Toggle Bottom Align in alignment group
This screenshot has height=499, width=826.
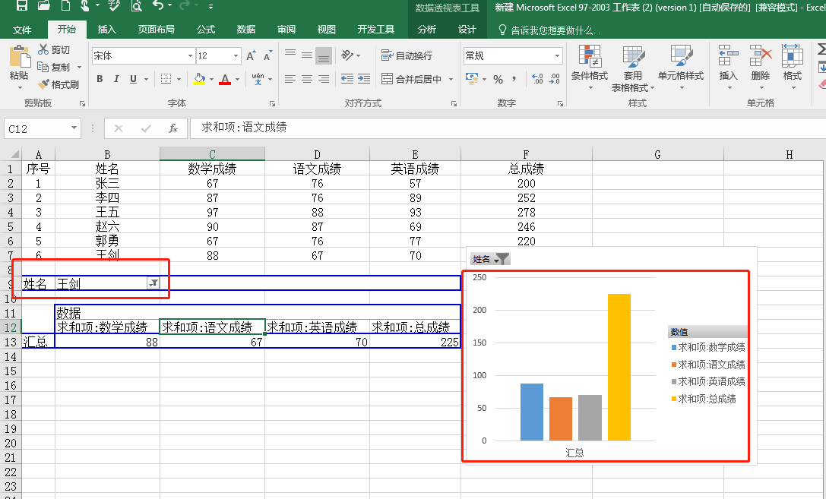point(324,55)
